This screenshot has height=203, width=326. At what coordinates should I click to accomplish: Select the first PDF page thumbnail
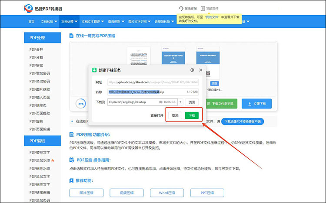click(139, 56)
